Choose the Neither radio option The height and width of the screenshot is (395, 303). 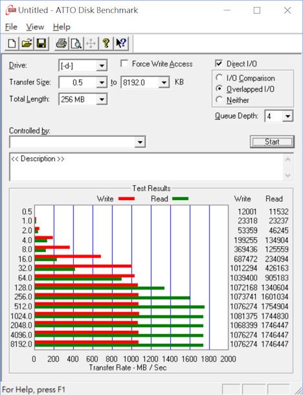pyautogui.click(x=219, y=100)
